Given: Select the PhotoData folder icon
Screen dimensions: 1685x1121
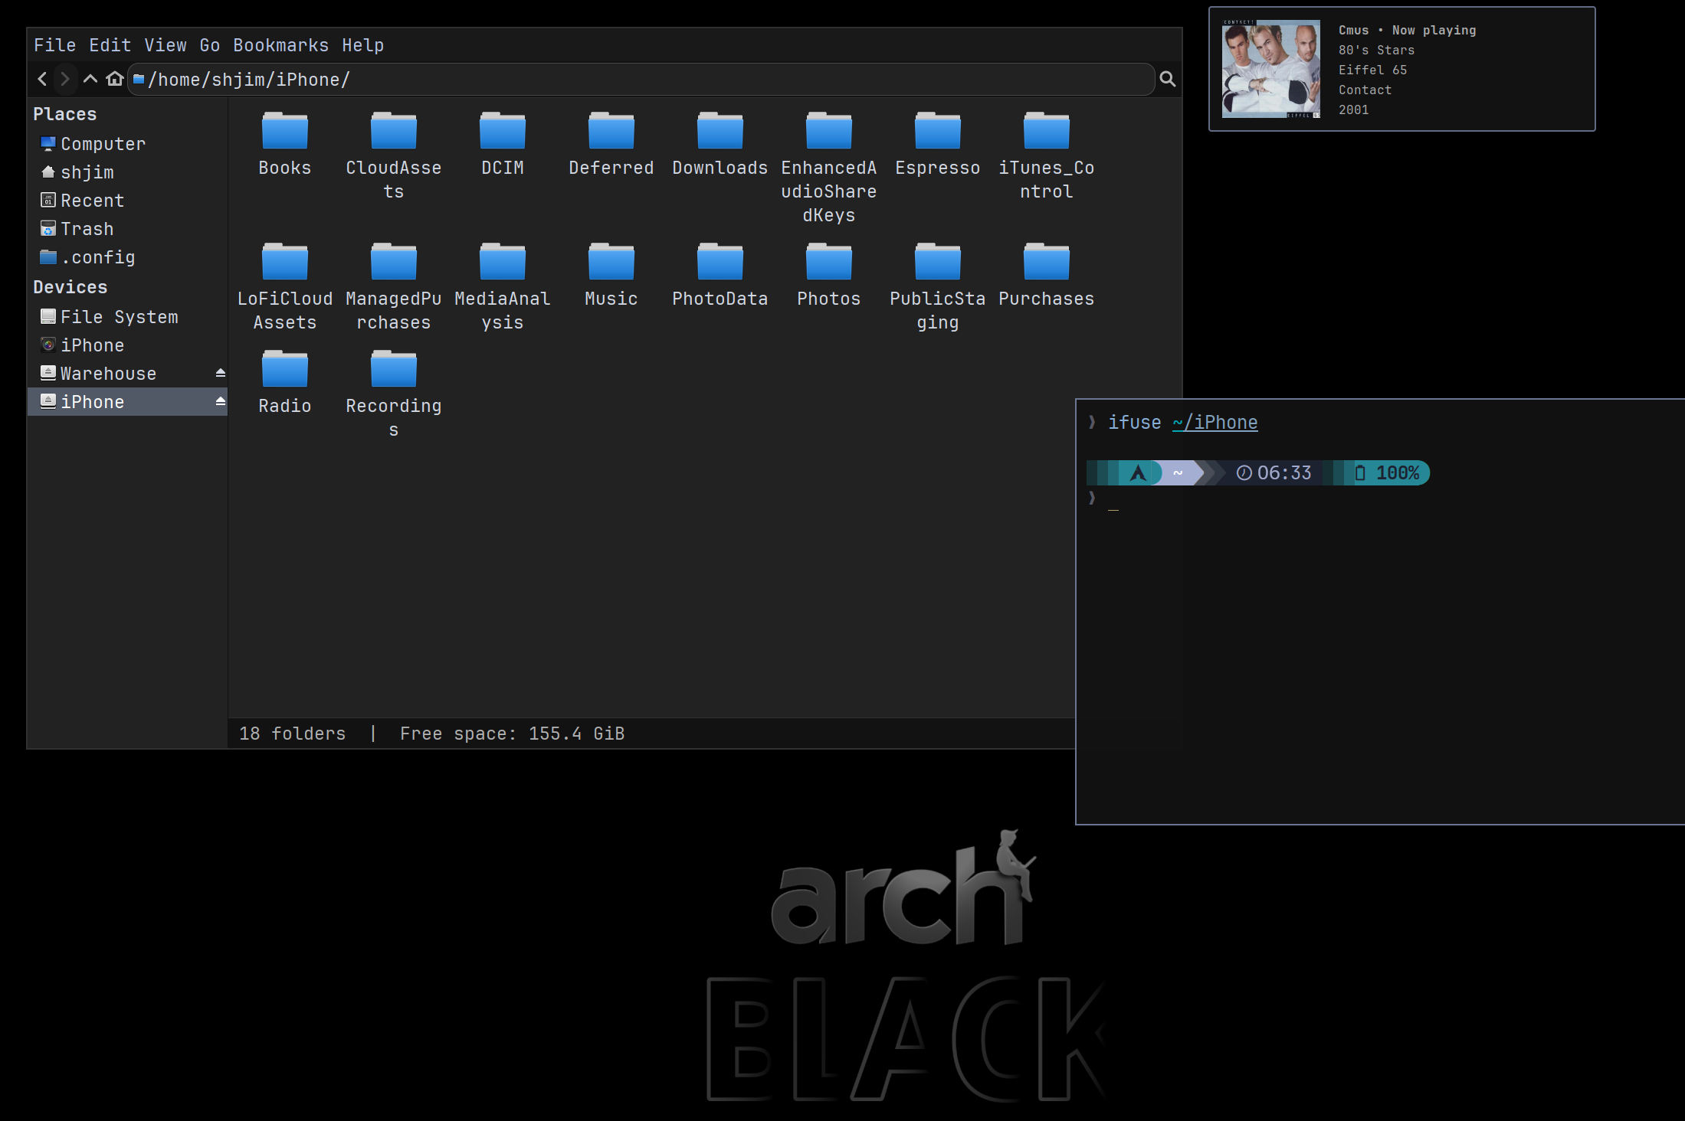Looking at the screenshot, I should point(720,261).
